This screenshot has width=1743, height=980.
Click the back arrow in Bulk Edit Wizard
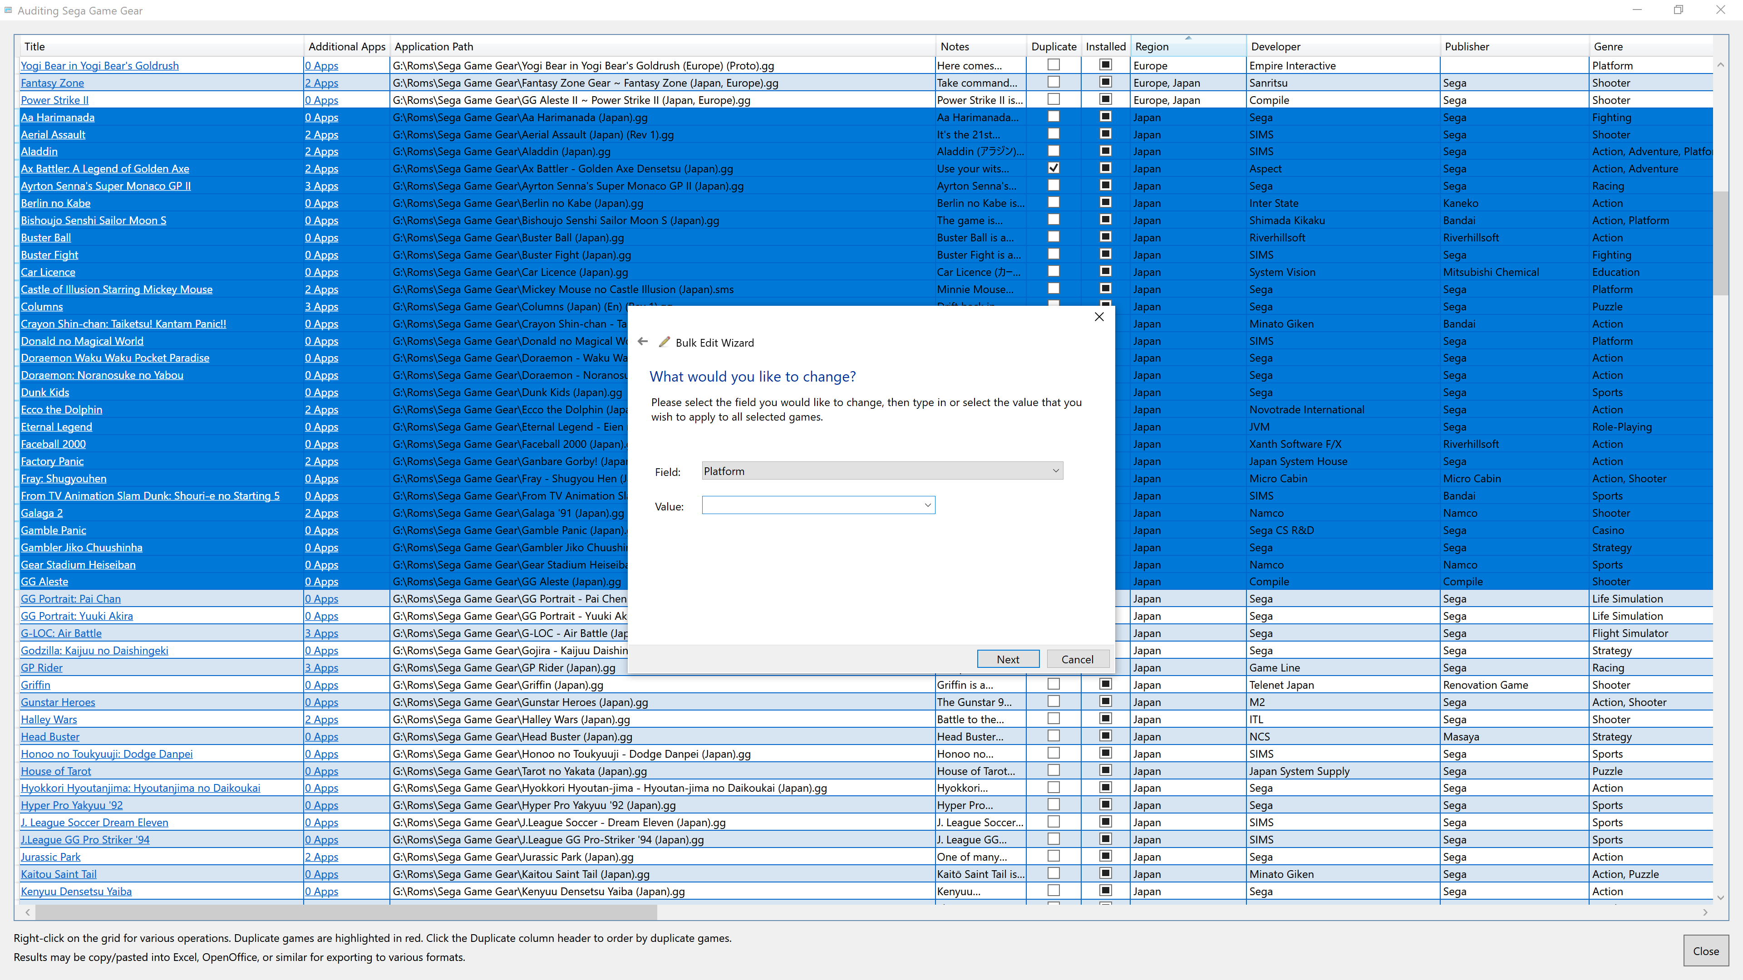pos(643,342)
